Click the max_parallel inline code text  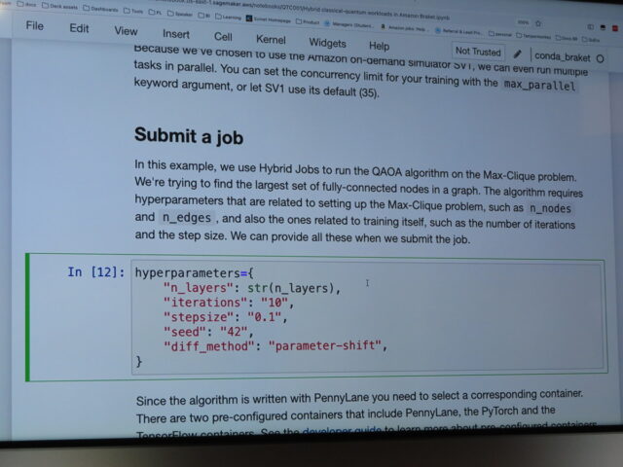pyautogui.click(x=539, y=86)
